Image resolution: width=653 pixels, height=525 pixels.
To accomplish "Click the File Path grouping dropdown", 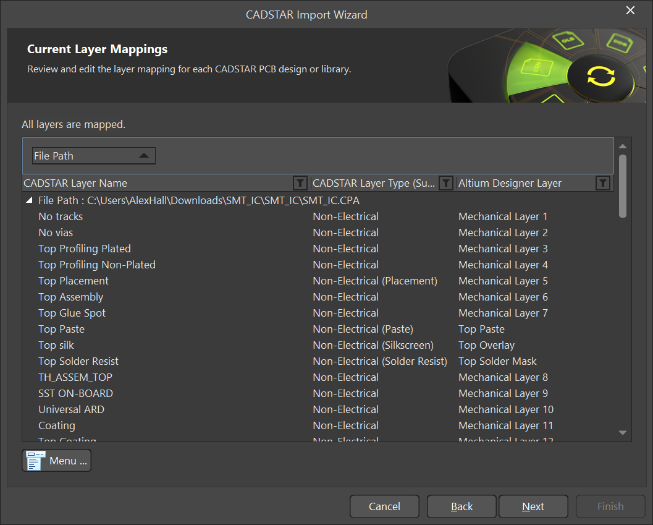I will pyautogui.click(x=93, y=155).
